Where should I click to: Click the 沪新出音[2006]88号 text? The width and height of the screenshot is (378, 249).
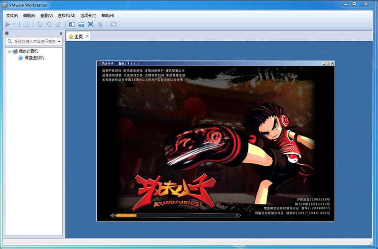coord(313,200)
